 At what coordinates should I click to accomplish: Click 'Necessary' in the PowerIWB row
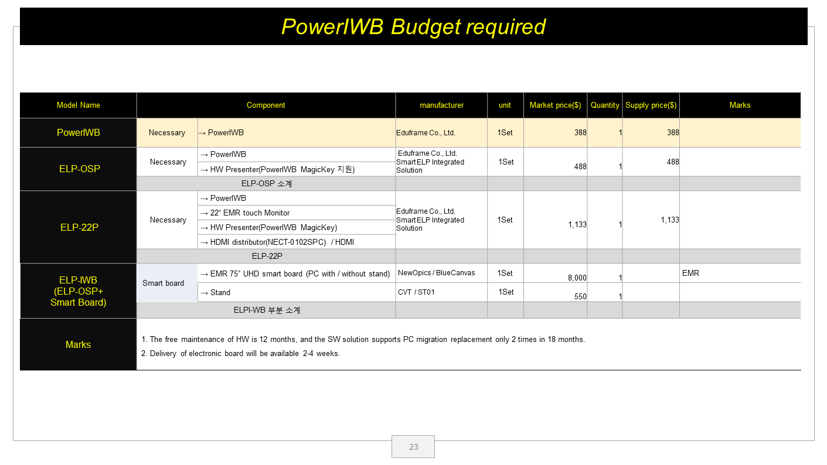(x=167, y=133)
